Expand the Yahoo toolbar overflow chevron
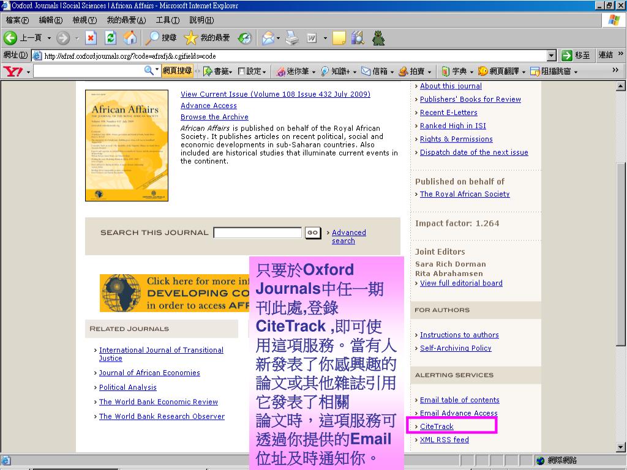The height and width of the screenshot is (470, 627). [x=615, y=70]
